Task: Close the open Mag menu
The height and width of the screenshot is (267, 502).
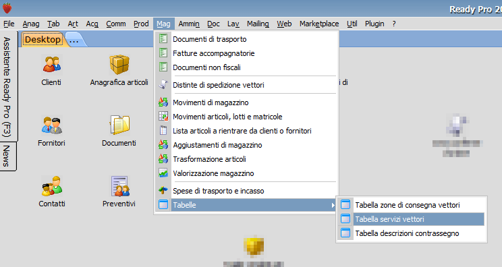Action: click(x=163, y=24)
